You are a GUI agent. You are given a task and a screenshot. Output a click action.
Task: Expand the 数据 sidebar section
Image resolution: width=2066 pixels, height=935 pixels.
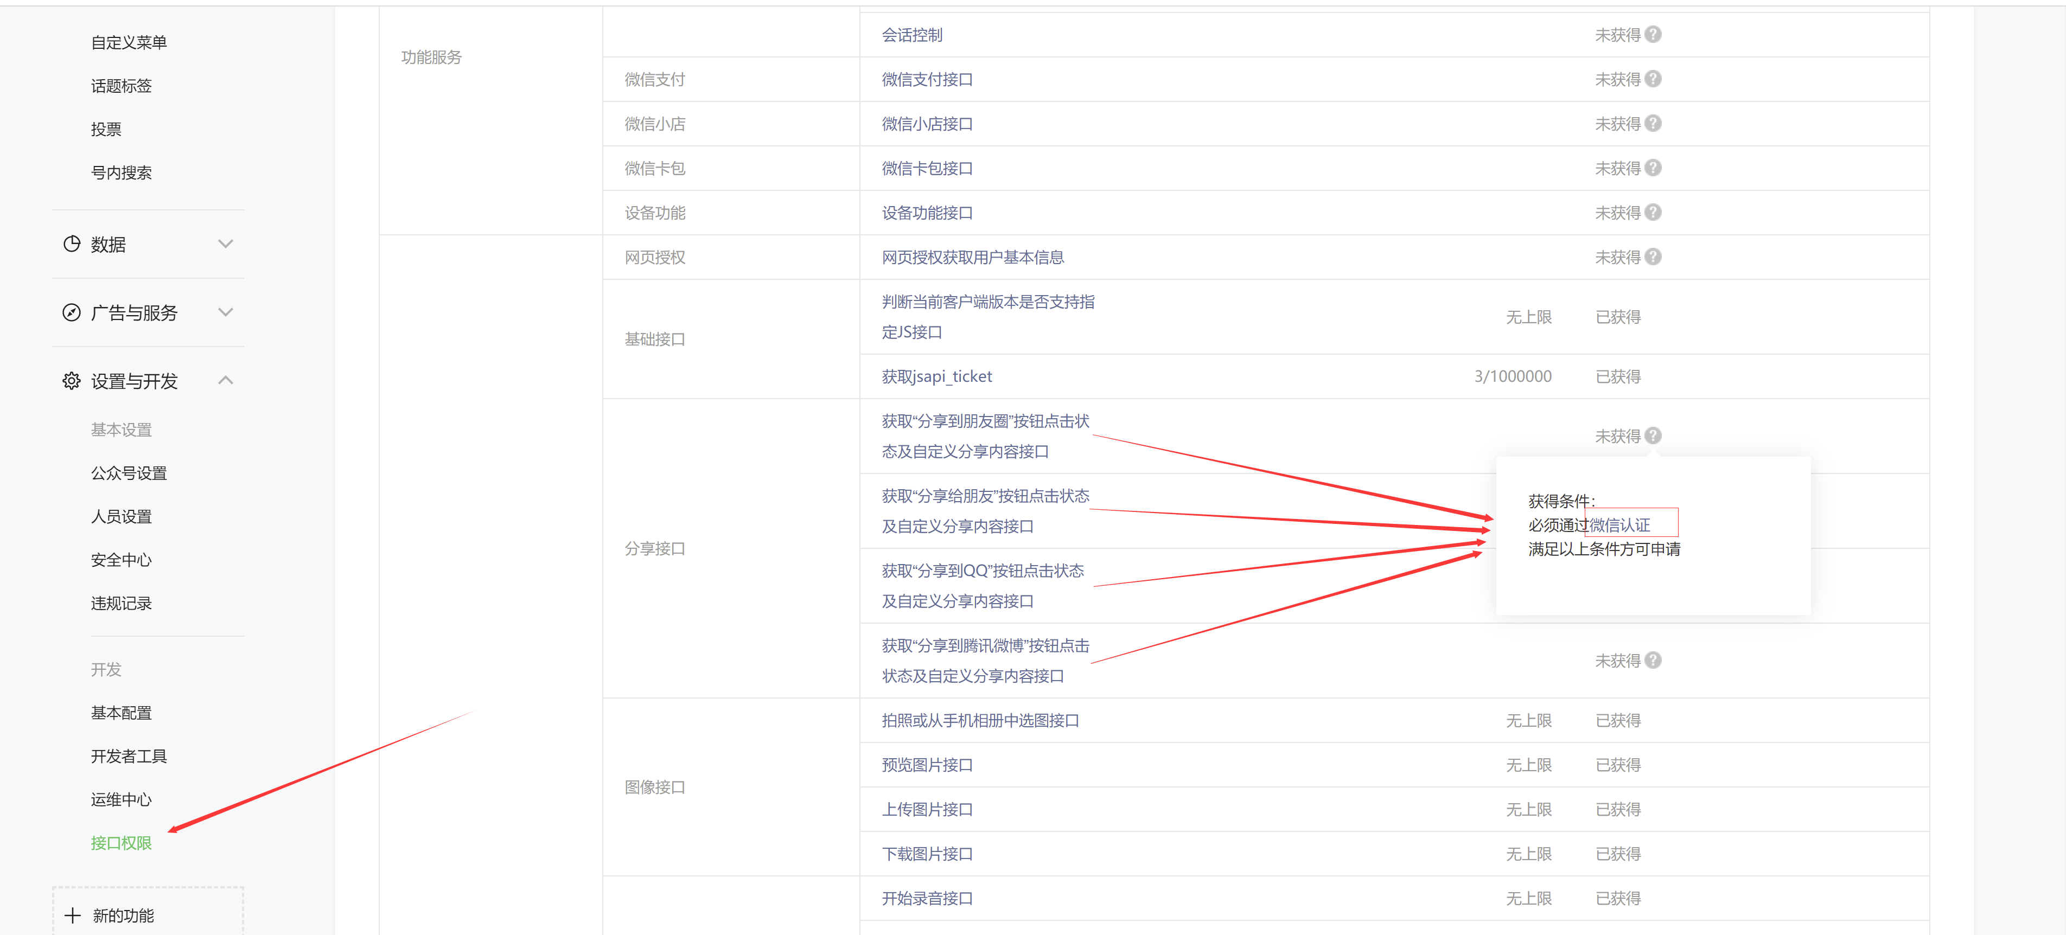(x=225, y=244)
